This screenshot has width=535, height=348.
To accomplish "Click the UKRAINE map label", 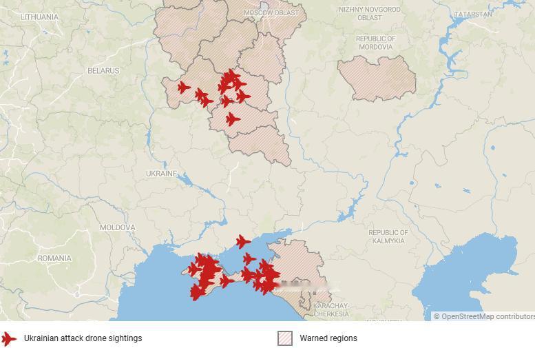I will [162, 174].
